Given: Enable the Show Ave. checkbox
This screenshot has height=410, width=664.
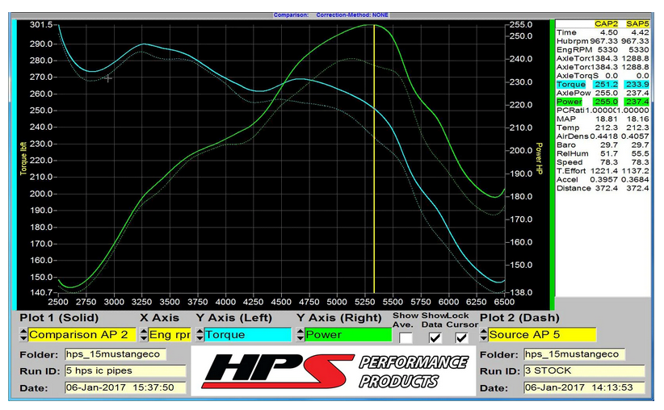Looking at the screenshot, I should click(x=406, y=337).
